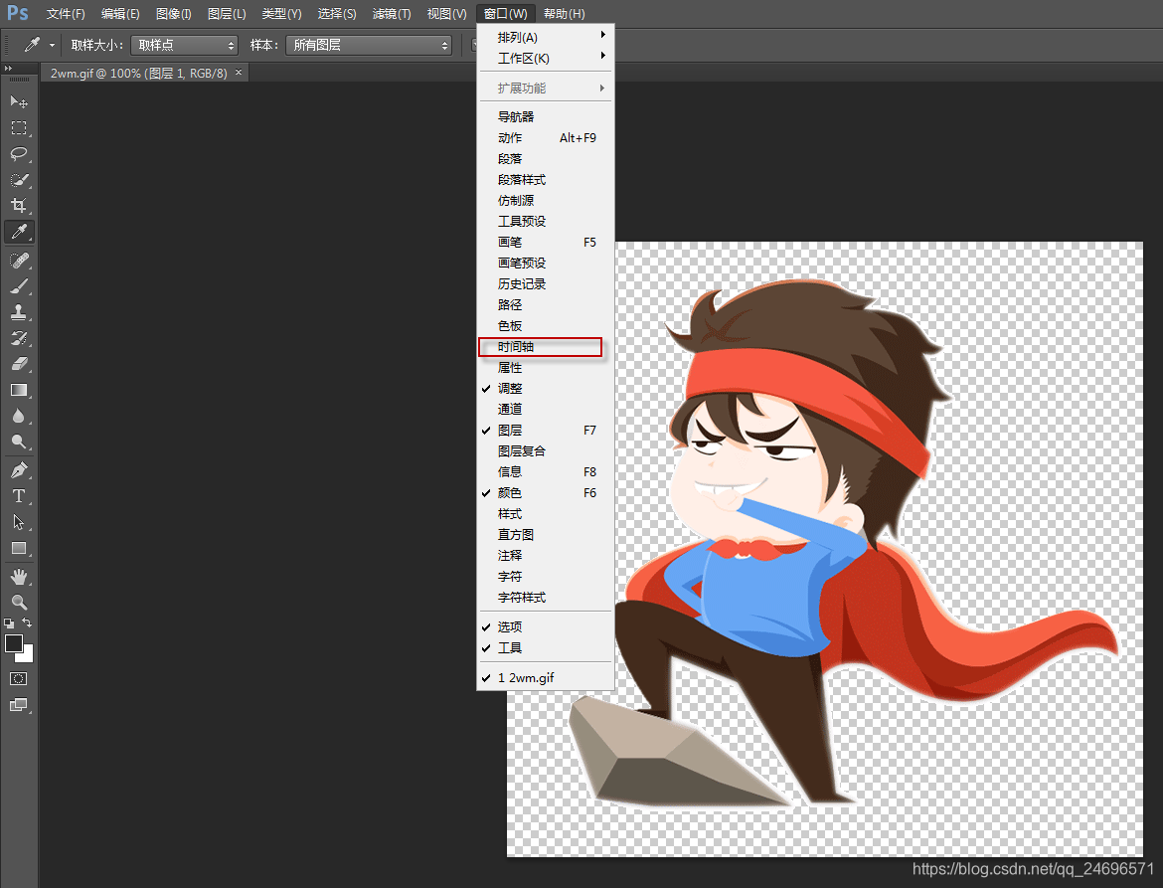Expand the 扩展功能 submenu
The image size is (1163, 888).
(x=546, y=88)
